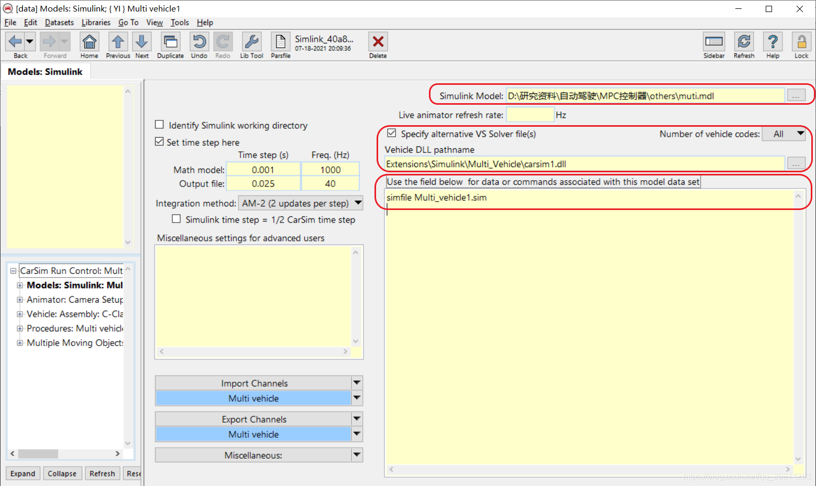
Task: Select the Models: Simulink tab
Action: pos(45,72)
